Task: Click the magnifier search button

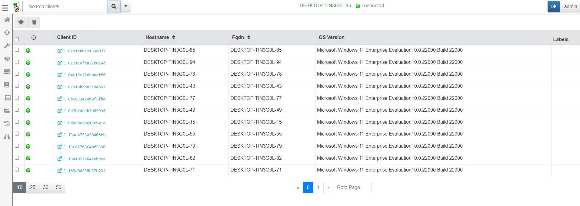Action: coord(114,6)
